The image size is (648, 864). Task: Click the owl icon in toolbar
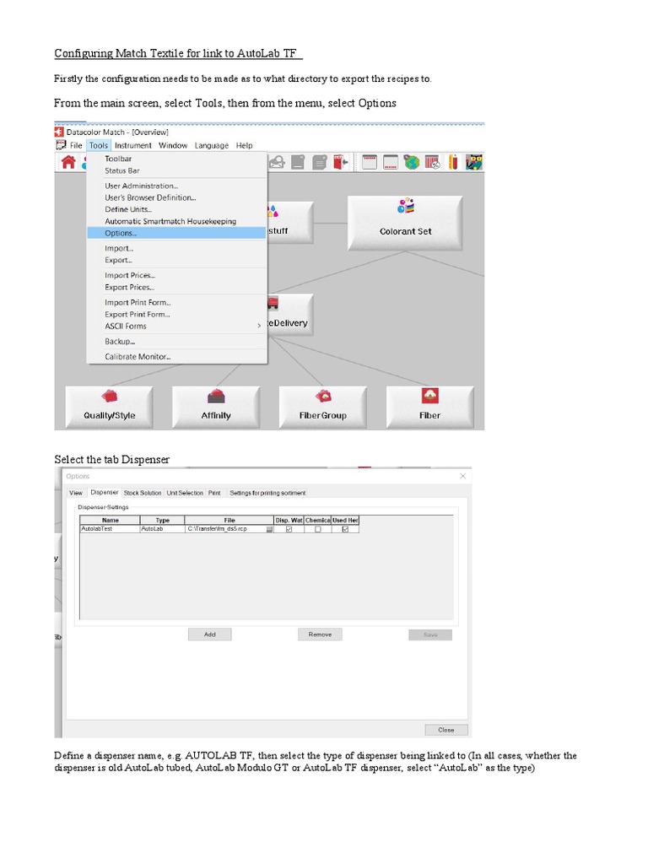[x=474, y=162]
